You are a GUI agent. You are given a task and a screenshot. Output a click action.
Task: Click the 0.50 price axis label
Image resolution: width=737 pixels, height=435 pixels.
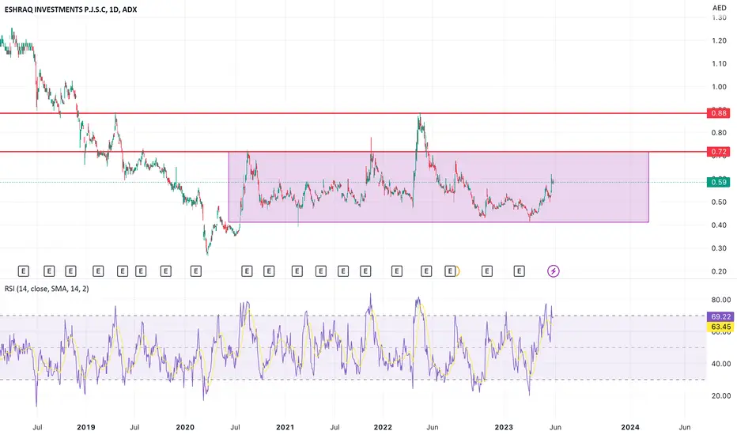[719, 202]
